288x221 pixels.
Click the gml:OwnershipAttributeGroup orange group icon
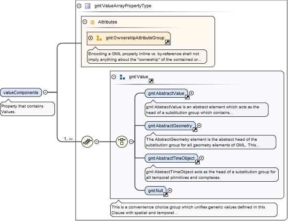coord(99,38)
